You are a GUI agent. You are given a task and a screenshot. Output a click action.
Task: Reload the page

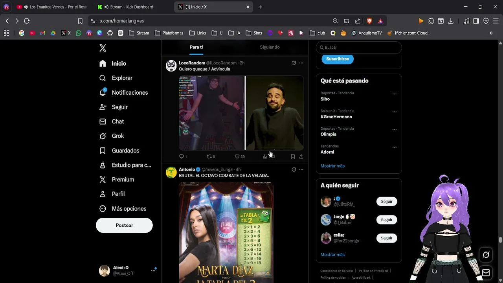click(27, 21)
